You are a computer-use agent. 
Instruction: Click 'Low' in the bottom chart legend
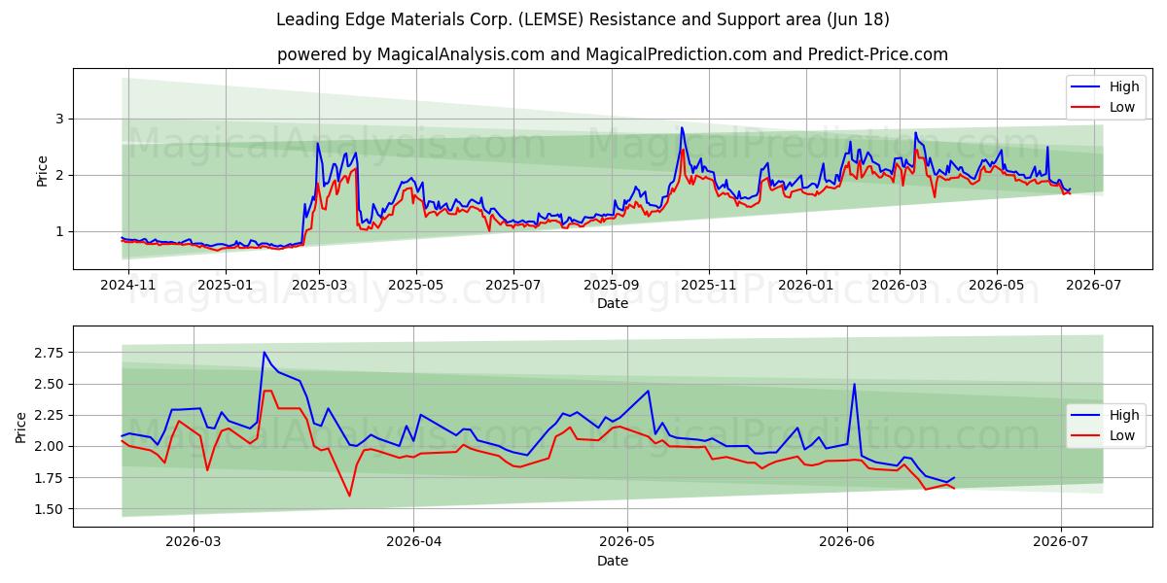coord(1122,435)
